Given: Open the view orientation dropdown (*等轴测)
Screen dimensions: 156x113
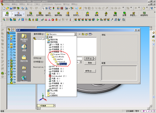Looking at the screenshot, I should pyautogui.click(x=54, y=105).
